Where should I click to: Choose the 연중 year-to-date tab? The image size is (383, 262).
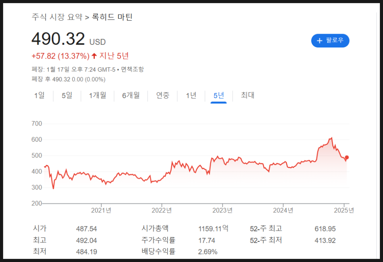pyautogui.click(x=163, y=95)
